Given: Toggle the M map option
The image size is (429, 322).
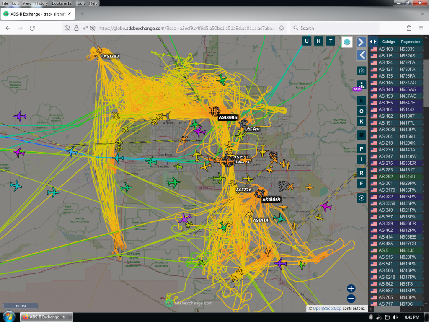Looking at the screenshot, I should click(x=362, y=135).
